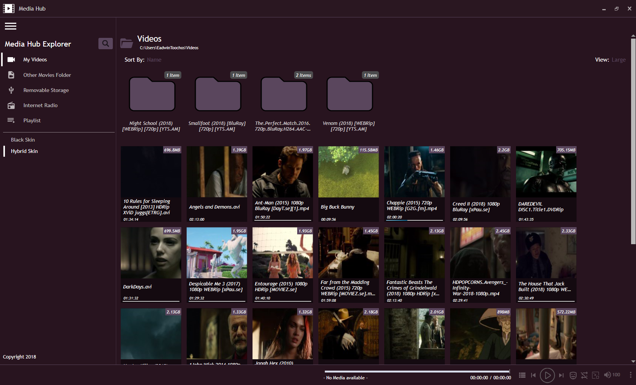
Task: Select Angels and Demons.avi thumbnail
Action: [x=217, y=172]
